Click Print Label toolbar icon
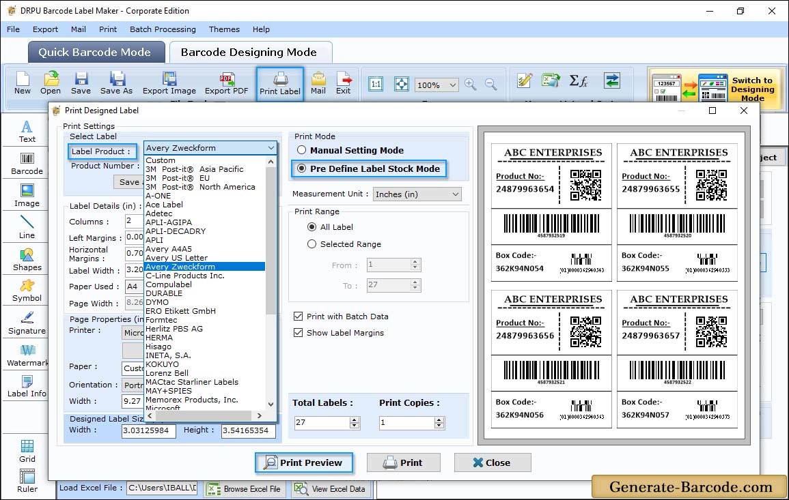This screenshot has width=789, height=500. pos(280,84)
